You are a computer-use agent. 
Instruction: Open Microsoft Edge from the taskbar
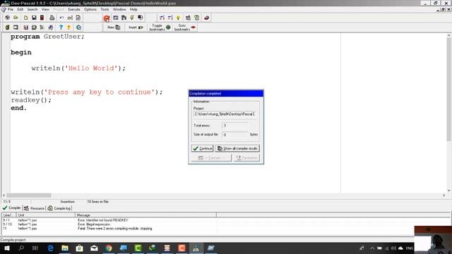pyautogui.click(x=50, y=248)
